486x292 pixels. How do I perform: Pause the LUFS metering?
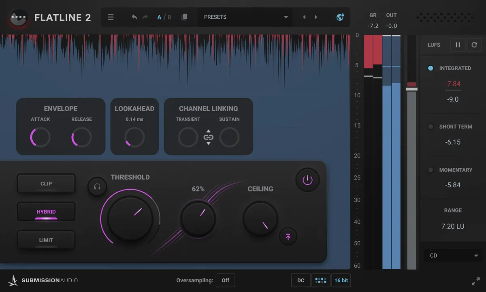[458, 45]
